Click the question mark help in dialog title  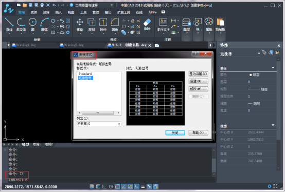pyautogui.click(x=195, y=53)
